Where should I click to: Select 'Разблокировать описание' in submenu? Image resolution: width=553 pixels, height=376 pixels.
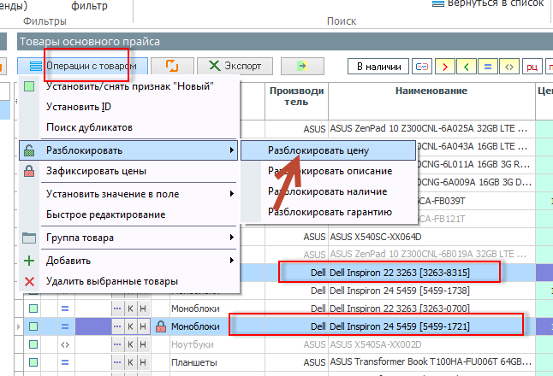[x=330, y=171]
